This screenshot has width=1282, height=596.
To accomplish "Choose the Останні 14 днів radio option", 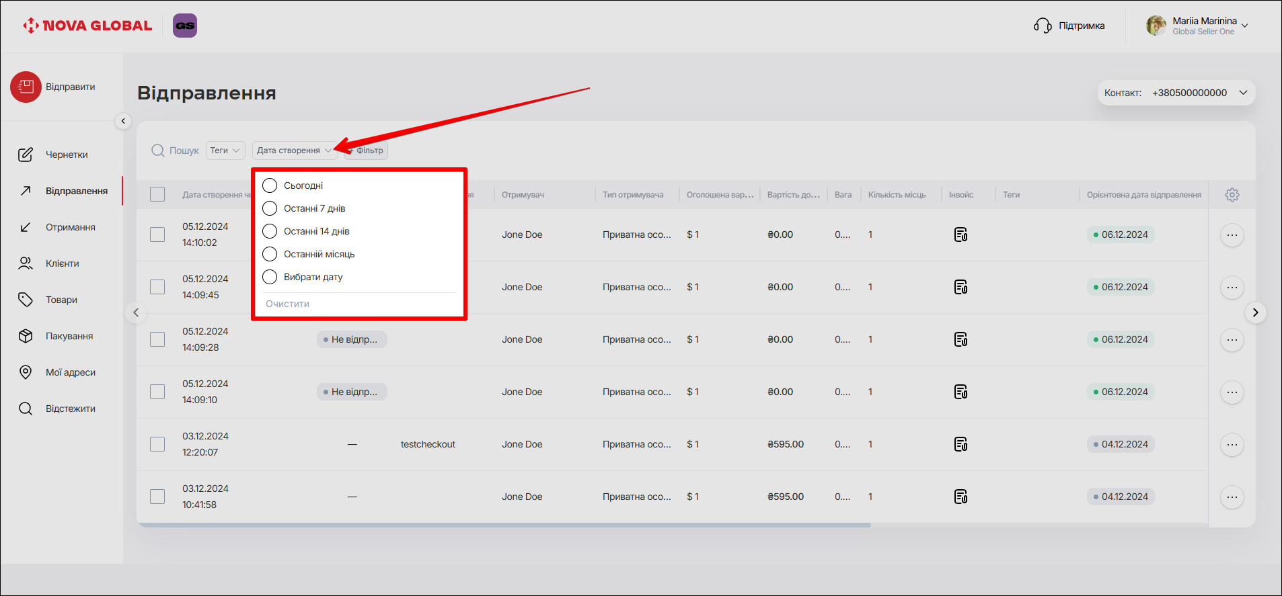I will 270,231.
